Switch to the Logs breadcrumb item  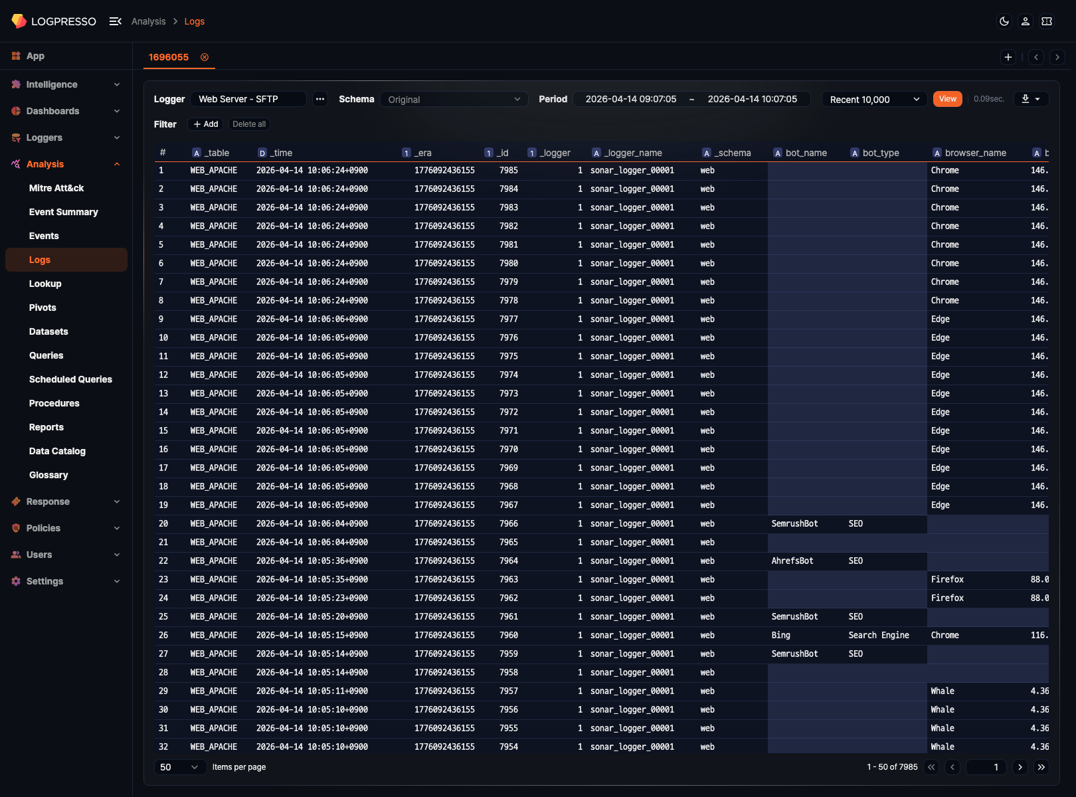click(194, 21)
